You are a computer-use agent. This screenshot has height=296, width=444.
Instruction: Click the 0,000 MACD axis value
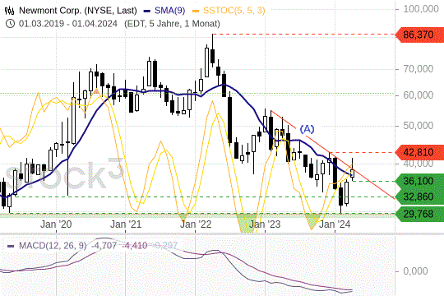point(415,271)
